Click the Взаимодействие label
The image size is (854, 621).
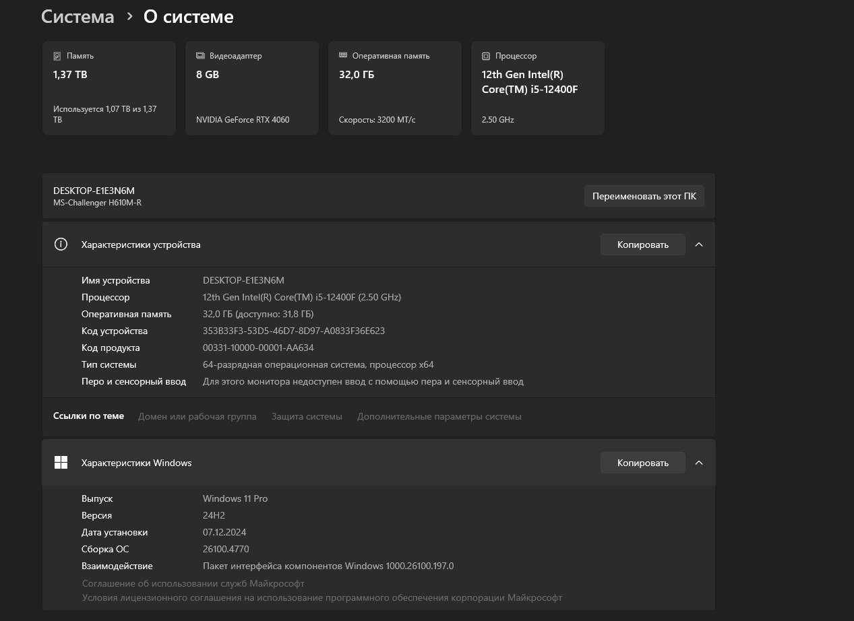[x=117, y=566]
